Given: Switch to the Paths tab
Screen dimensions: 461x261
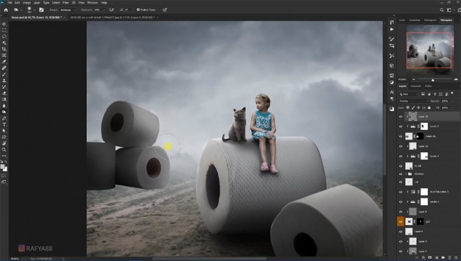Looking at the screenshot, I should pyautogui.click(x=428, y=86).
